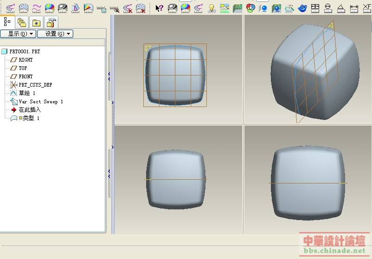Screen dimensions: 372x259
Task: Click the distance measurement arrows icon
Action: pos(354,8)
